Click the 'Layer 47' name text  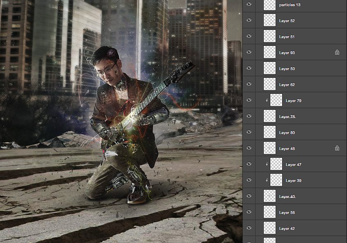click(x=293, y=164)
